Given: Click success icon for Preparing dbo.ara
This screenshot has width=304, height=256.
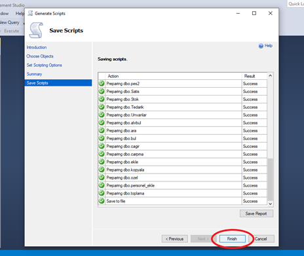Looking at the screenshot, I should click(x=102, y=130).
